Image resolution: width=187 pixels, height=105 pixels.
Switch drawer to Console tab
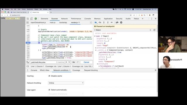tap(34, 70)
